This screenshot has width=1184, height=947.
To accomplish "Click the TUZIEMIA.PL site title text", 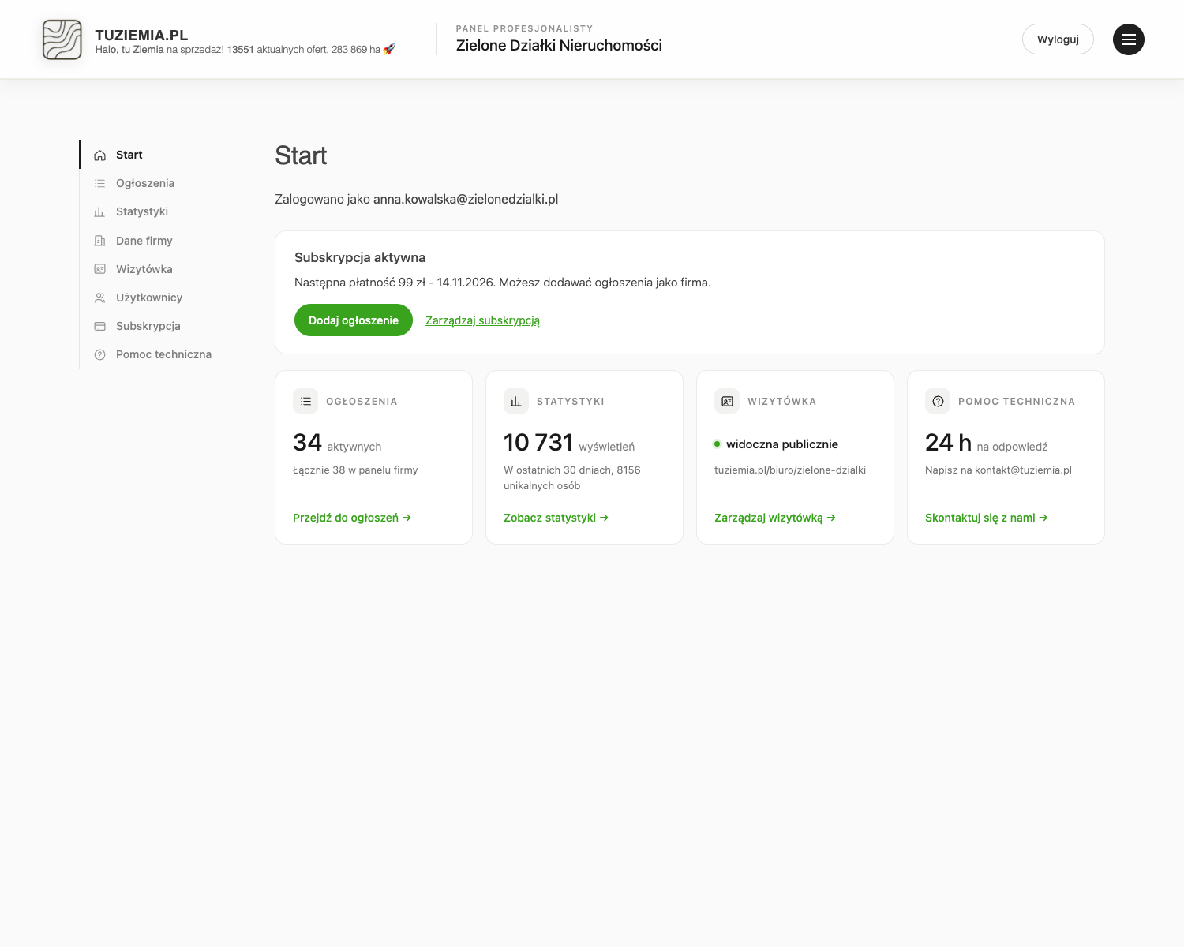I will [141, 35].
